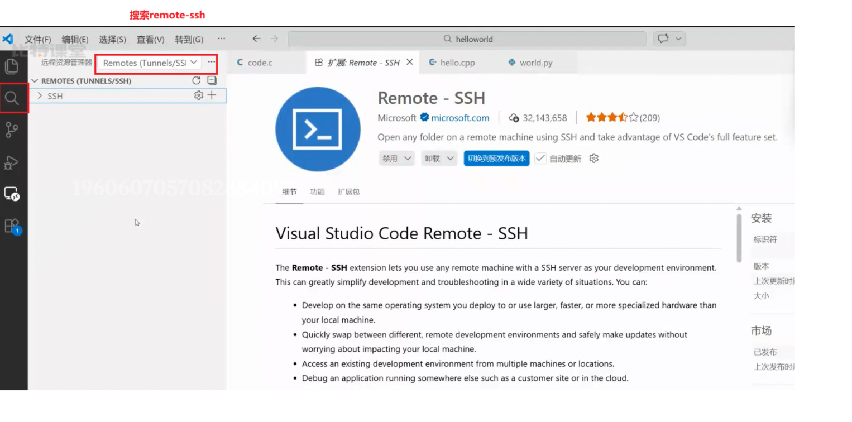Image resolution: width=852 pixels, height=422 pixels.
Task: Click the 禁用 disable button
Action: 390,159
